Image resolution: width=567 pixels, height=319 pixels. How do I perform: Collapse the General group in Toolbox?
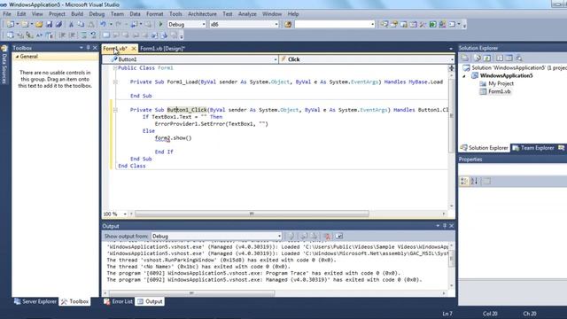(17, 57)
